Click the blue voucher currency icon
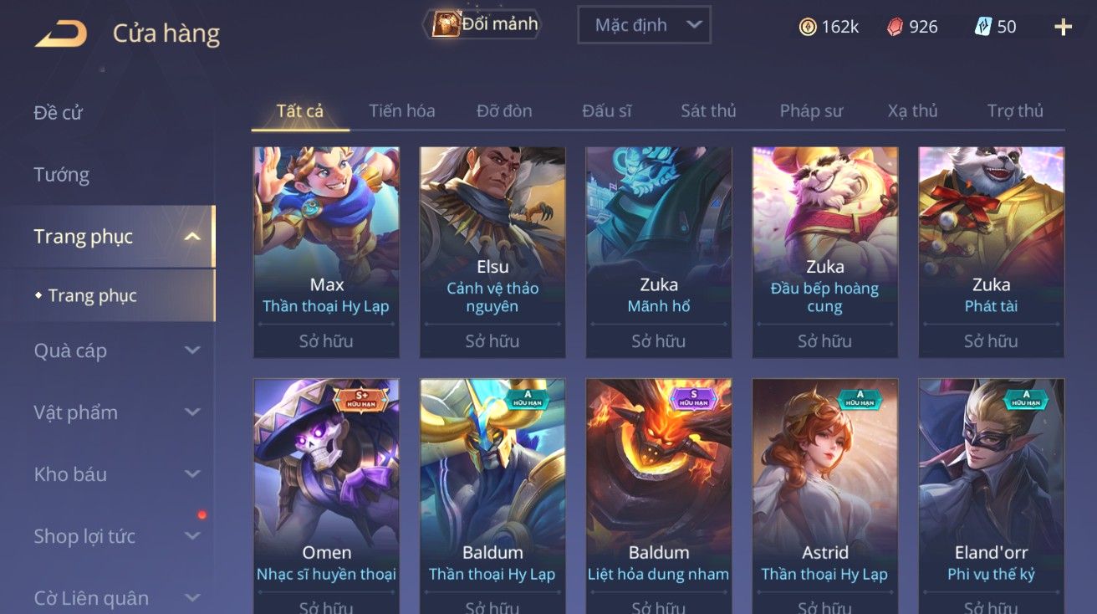 tap(983, 27)
